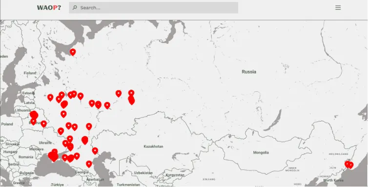Click the Finland country label
368x187 pixels.
[x=30, y=73]
